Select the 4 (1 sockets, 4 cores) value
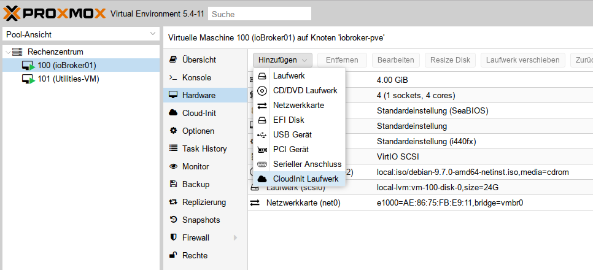This screenshot has width=593, height=270. 416,95
